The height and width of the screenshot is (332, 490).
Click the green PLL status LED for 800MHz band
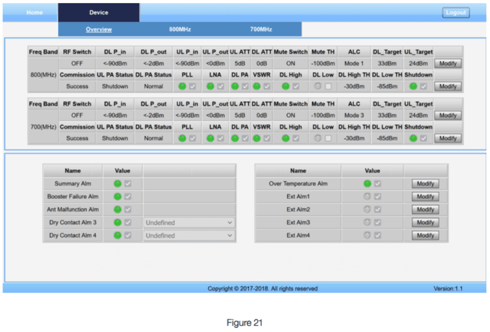pyautogui.click(x=182, y=86)
